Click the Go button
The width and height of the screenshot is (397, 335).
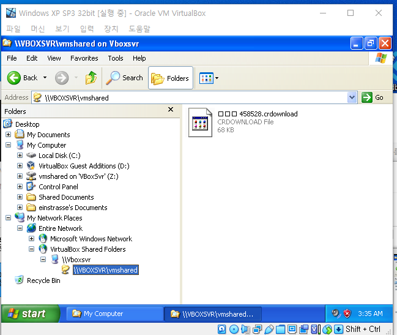click(373, 97)
